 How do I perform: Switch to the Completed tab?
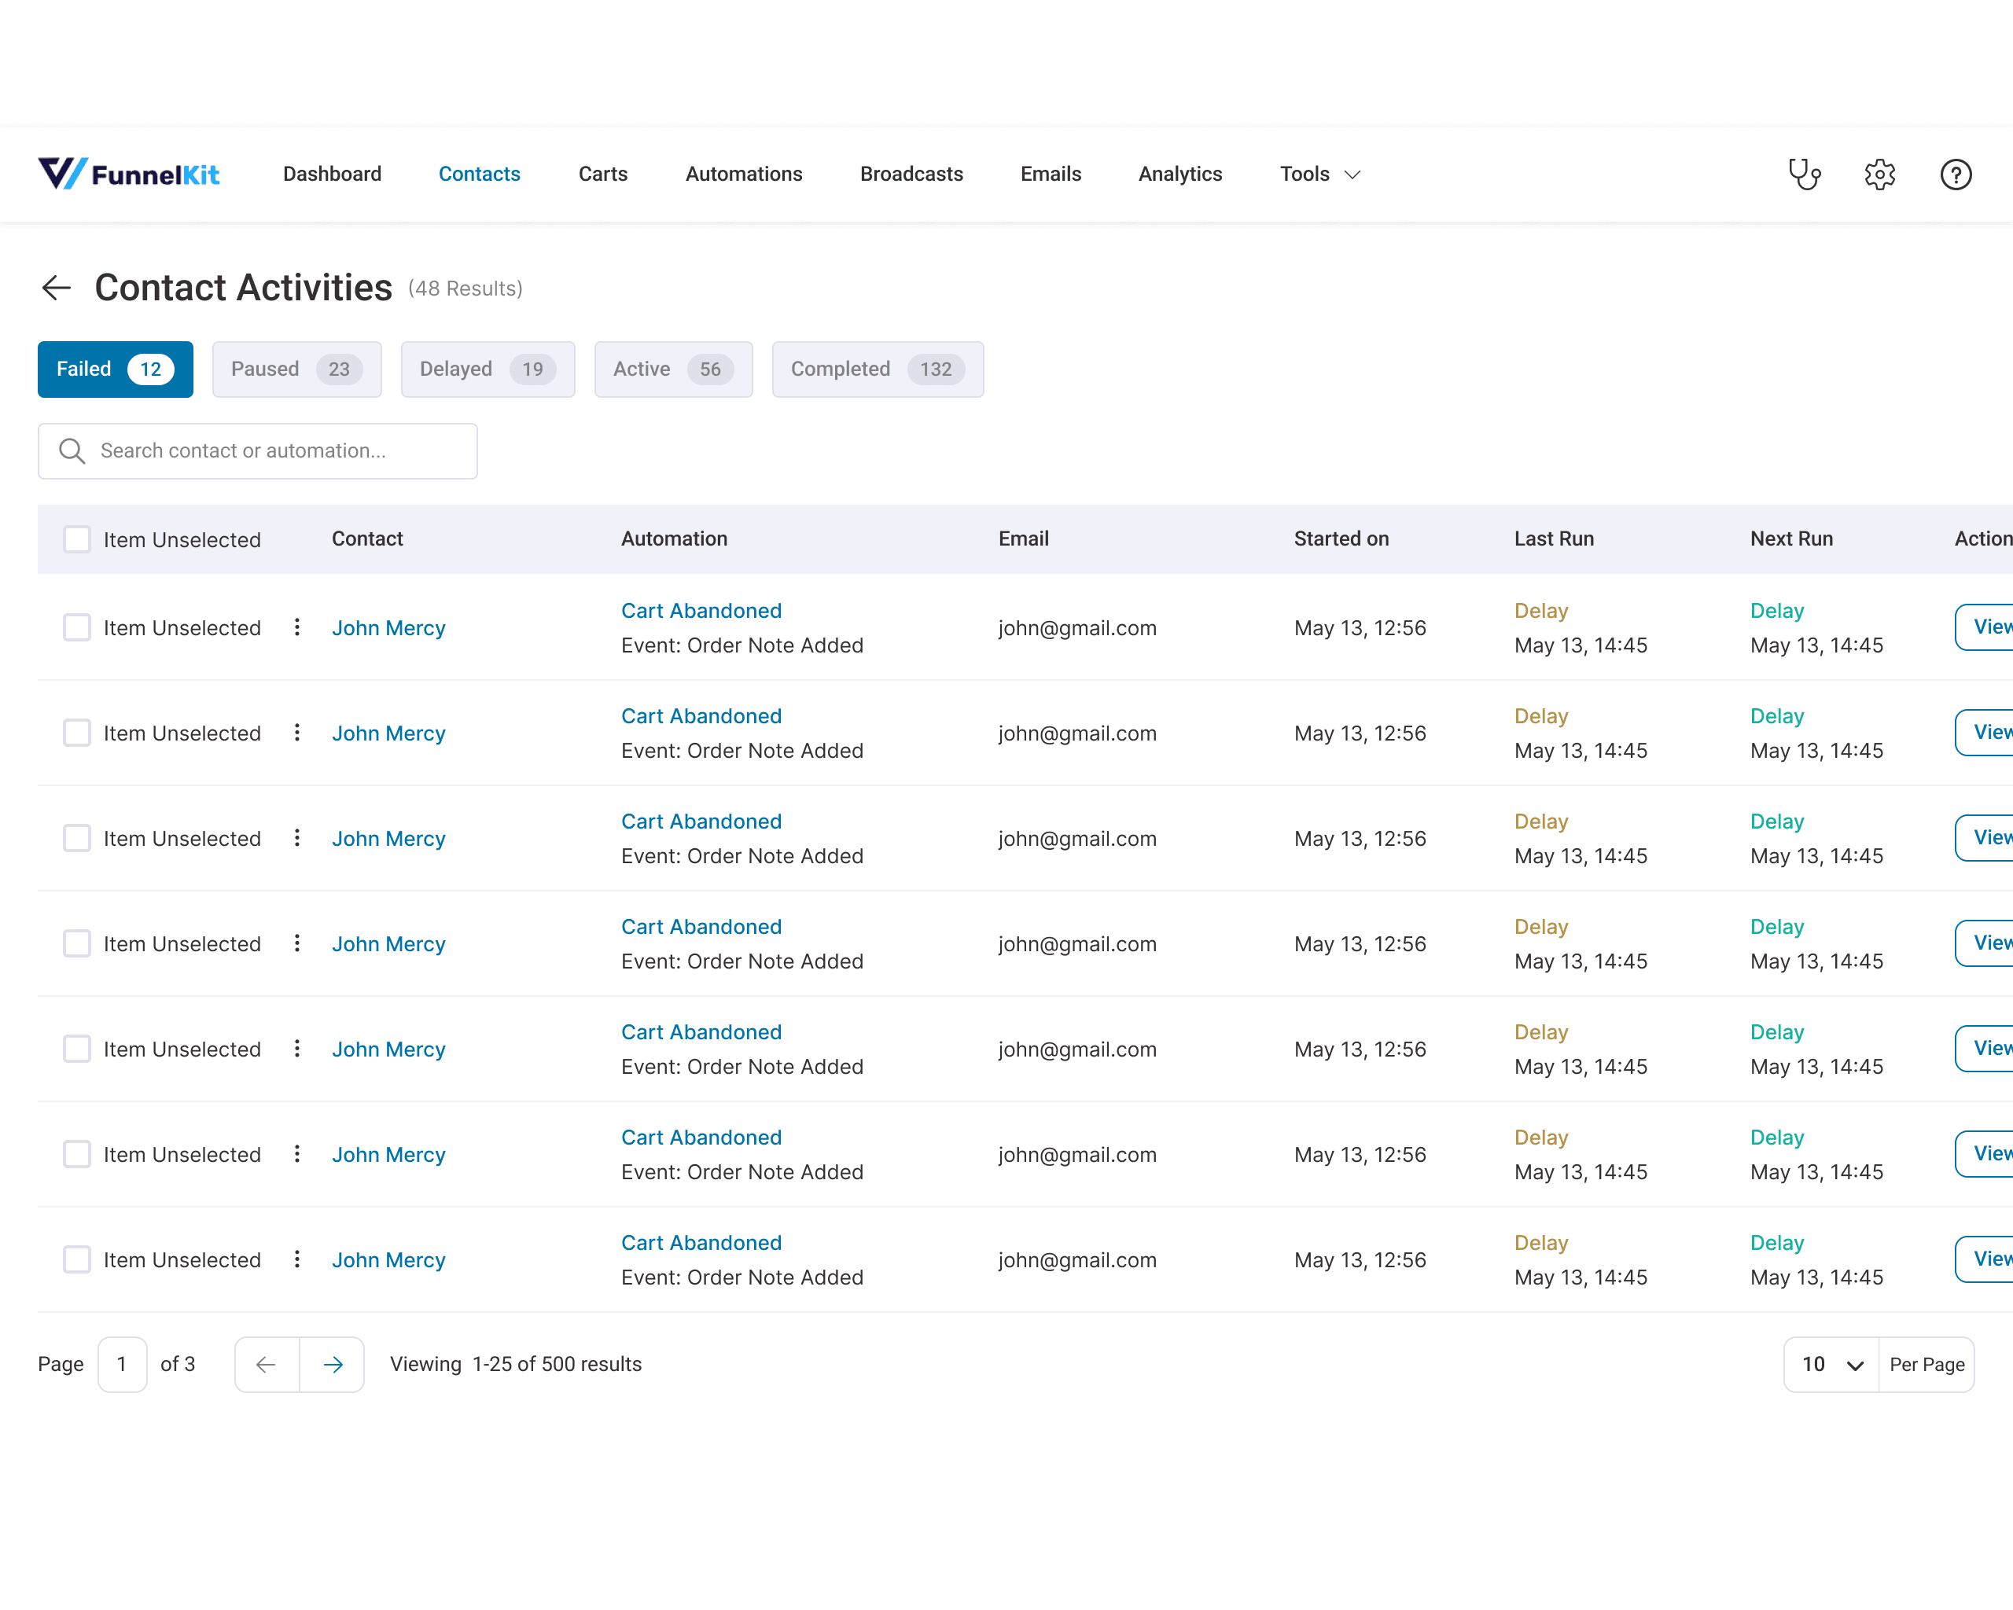pyautogui.click(x=877, y=369)
